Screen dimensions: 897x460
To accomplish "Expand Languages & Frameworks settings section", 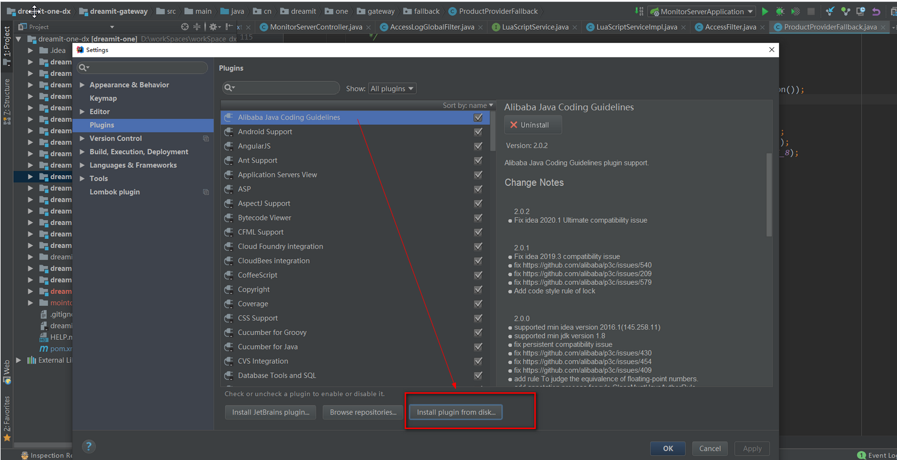I will (83, 165).
